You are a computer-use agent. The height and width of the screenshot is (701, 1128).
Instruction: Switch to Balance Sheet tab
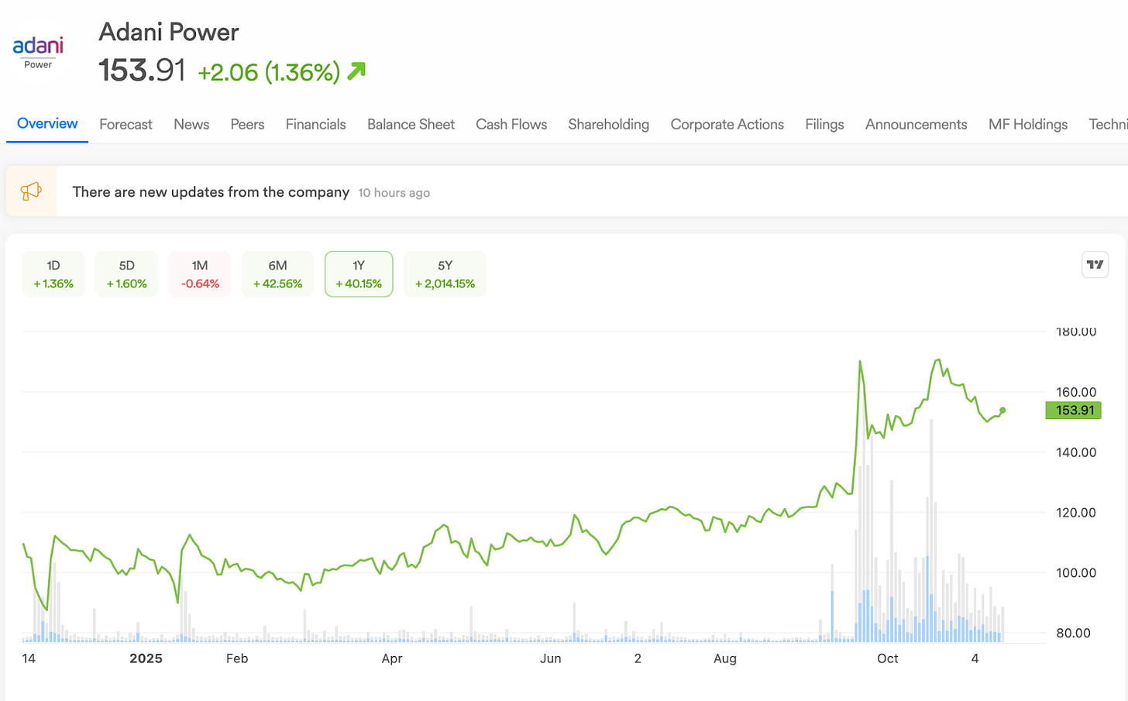[411, 125]
